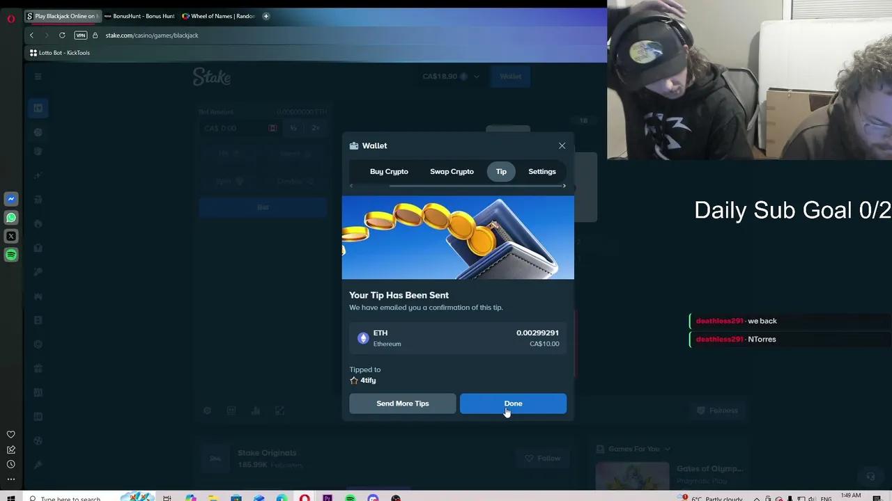Open Lotto Bot - KickTools bookmark

pyautogui.click(x=60, y=53)
